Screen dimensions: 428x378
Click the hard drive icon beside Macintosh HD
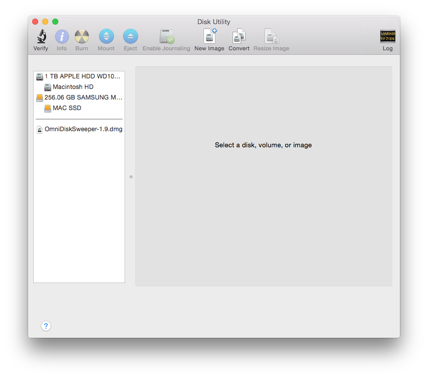47,86
